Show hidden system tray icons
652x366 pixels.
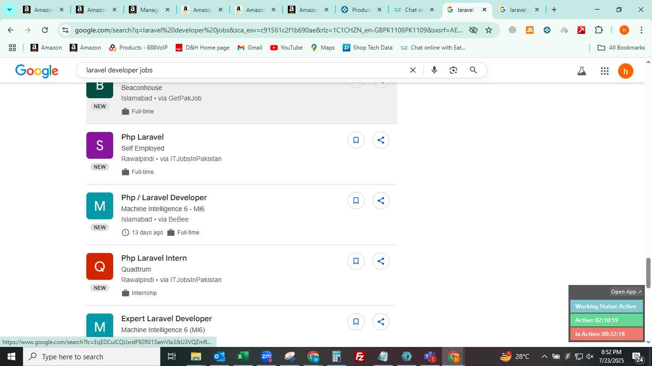544,356
